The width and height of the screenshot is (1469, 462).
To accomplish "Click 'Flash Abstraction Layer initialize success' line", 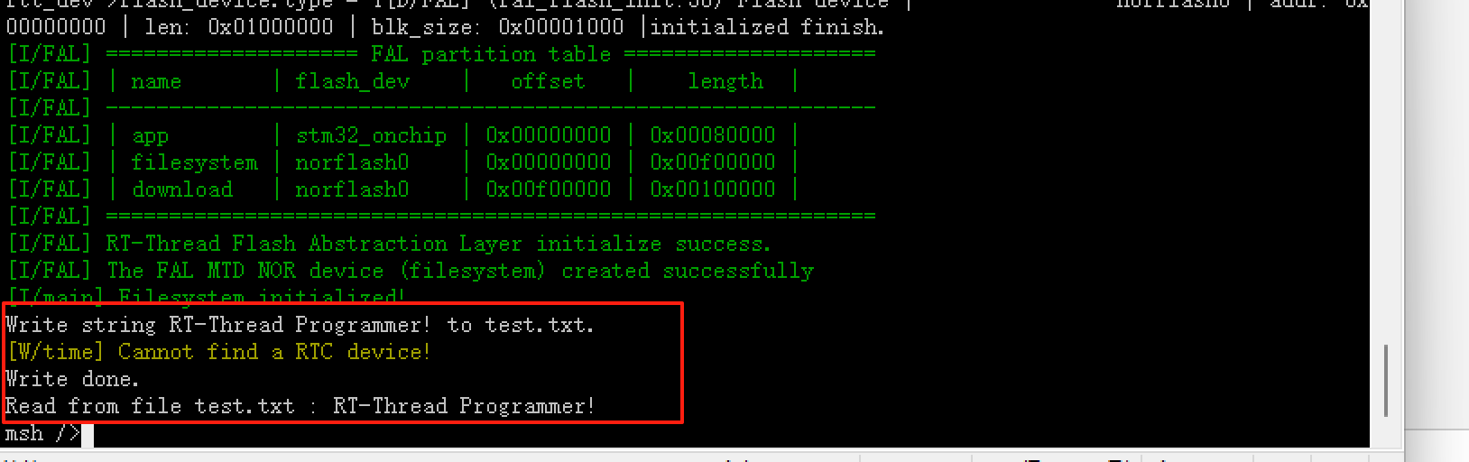I will (439, 244).
